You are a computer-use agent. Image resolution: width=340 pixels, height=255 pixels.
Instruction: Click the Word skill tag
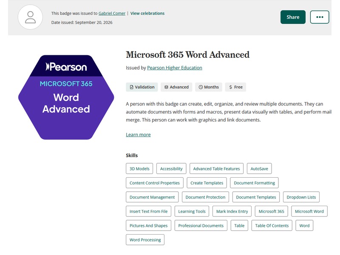click(304, 226)
